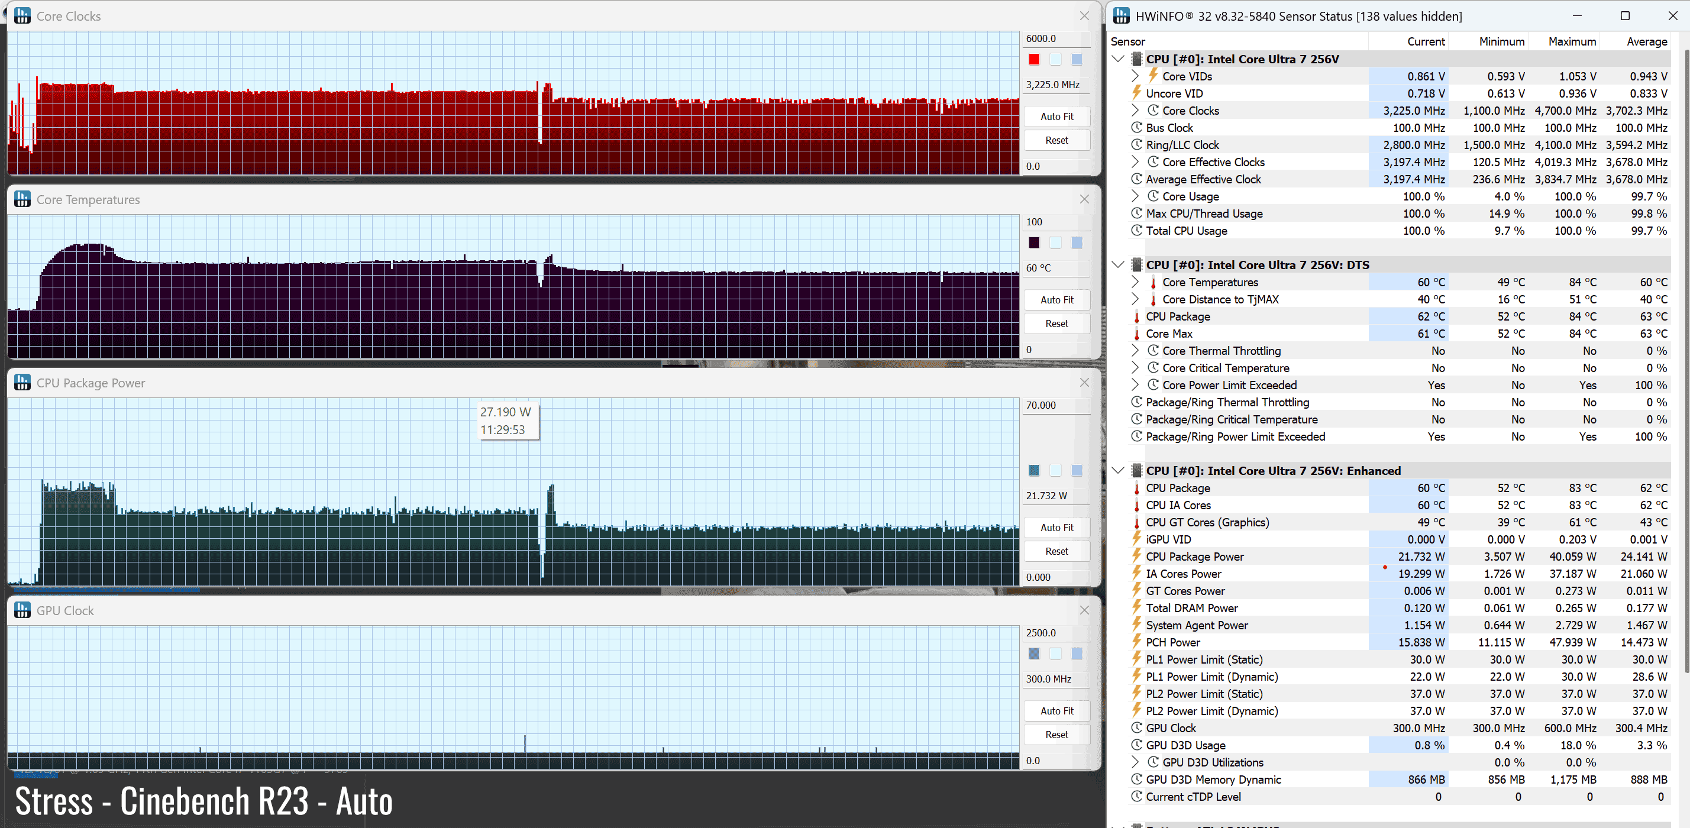Click the HWiNFO icon in GPU Clock graph title

[x=22, y=610]
